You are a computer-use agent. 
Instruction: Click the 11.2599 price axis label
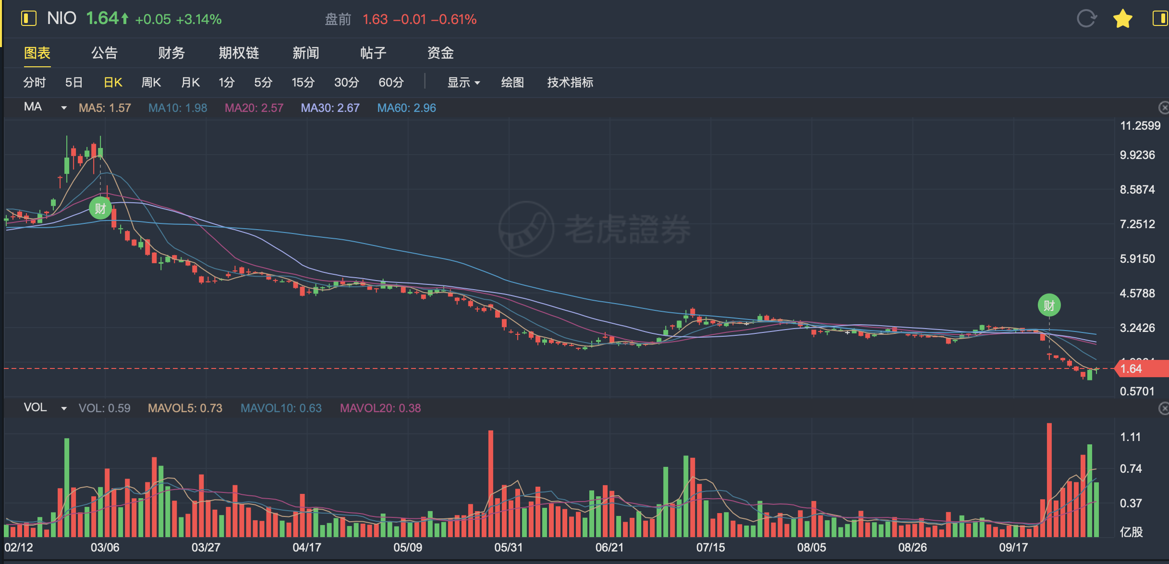[1140, 126]
